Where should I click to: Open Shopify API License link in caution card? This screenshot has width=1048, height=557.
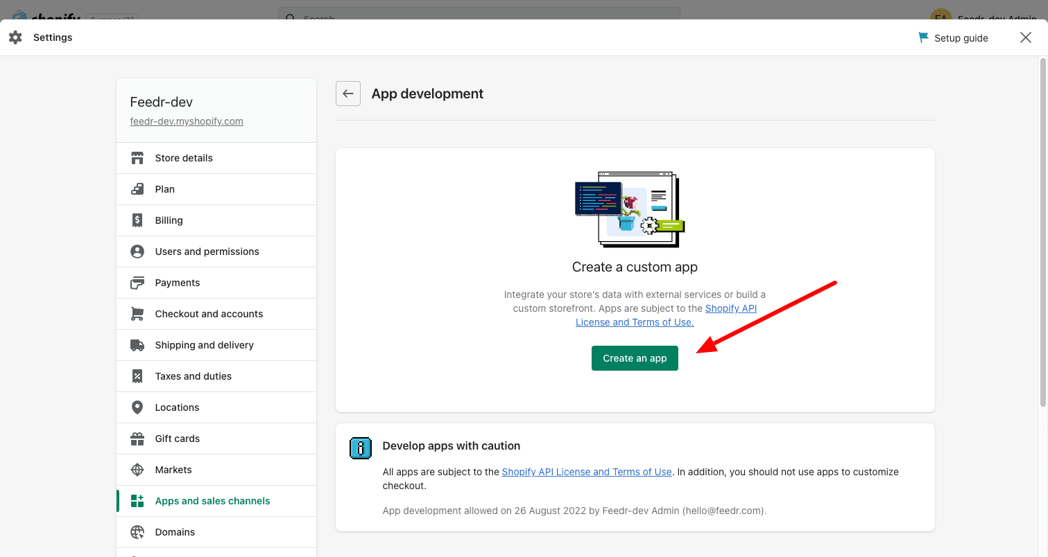point(586,472)
